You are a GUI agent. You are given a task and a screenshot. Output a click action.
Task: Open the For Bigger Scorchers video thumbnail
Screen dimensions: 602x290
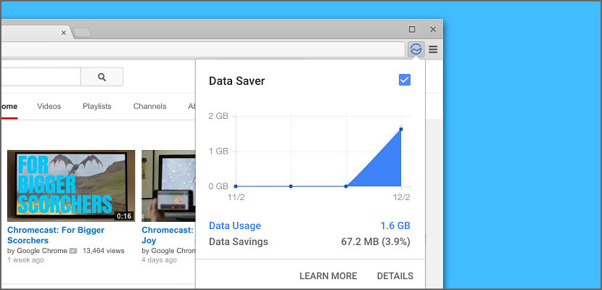[x=71, y=186]
